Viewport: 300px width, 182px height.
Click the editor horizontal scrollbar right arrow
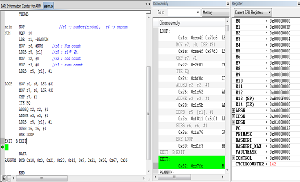[x=144, y=178]
